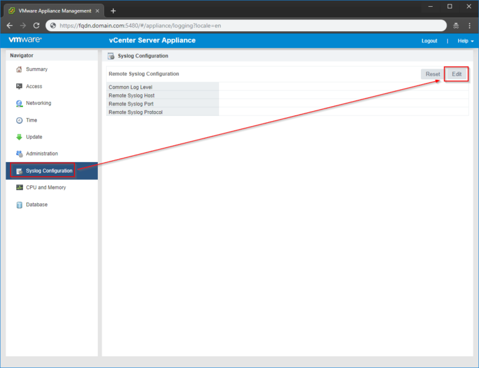Close the VMware Appliance Management tab
This screenshot has width=479, height=368.
97,11
